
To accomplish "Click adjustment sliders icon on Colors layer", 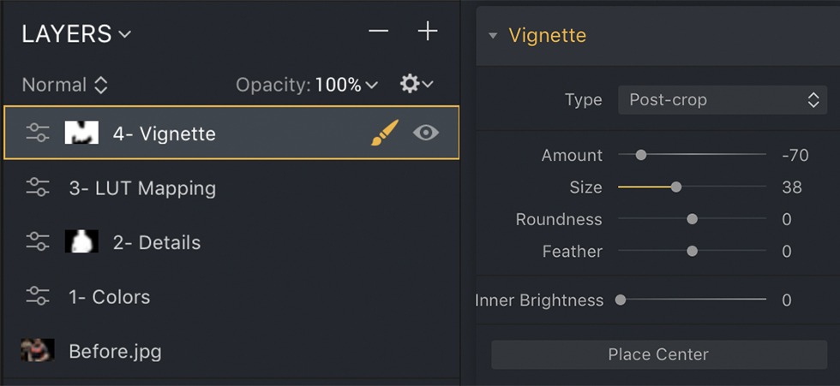I will point(38,297).
